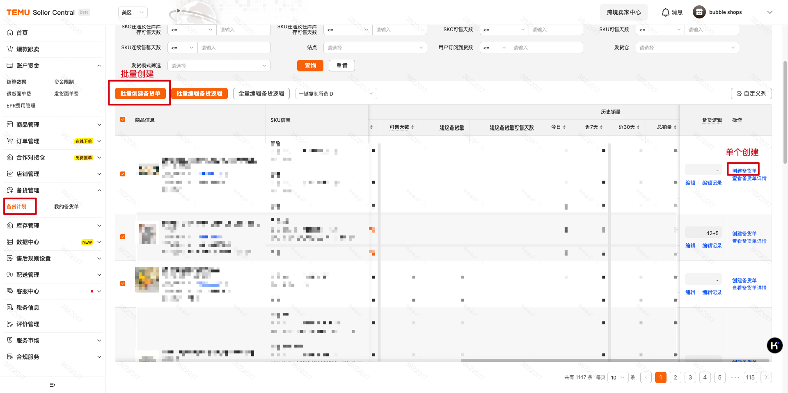Uncheck the first product row checkbox
Screen dimensions: 788x393
tap(123, 174)
